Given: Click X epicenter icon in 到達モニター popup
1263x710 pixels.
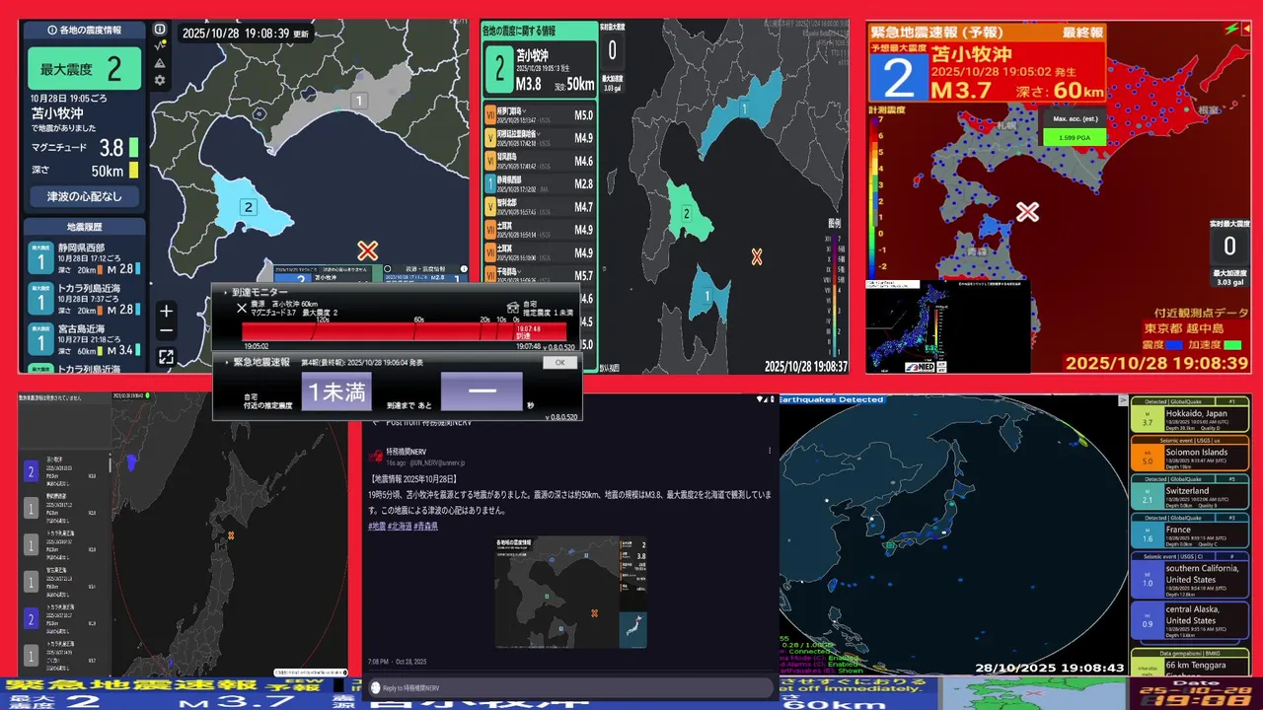Looking at the screenshot, I should [x=241, y=309].
